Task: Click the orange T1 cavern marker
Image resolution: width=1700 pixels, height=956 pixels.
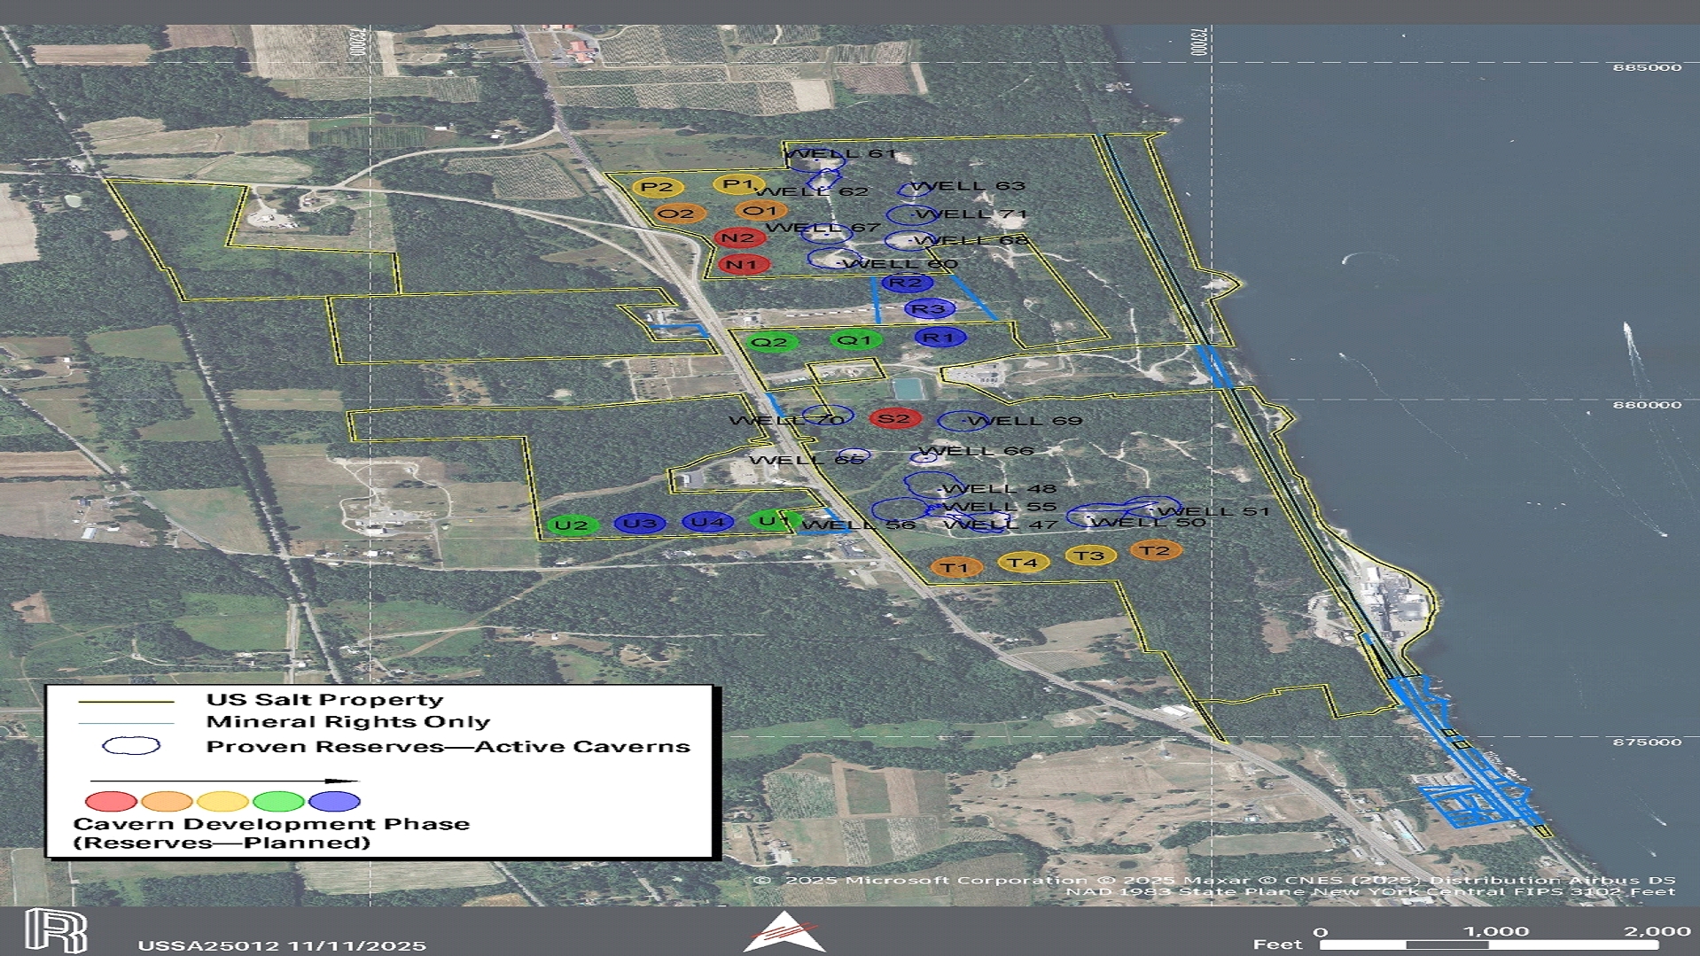Action: tap(955, 568)
